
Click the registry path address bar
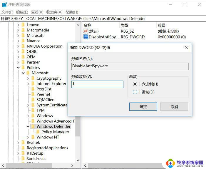pos(103,19)
